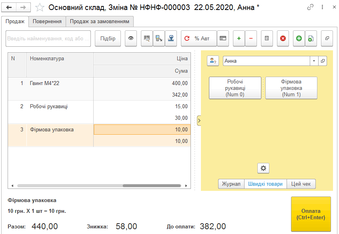
Task: Click the table horizontal scrollbar thumb
Action: click(152, 186)
